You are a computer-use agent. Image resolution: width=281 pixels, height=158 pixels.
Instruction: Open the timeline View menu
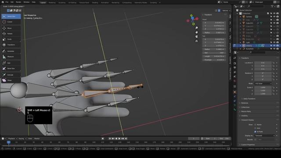(30, 139)
